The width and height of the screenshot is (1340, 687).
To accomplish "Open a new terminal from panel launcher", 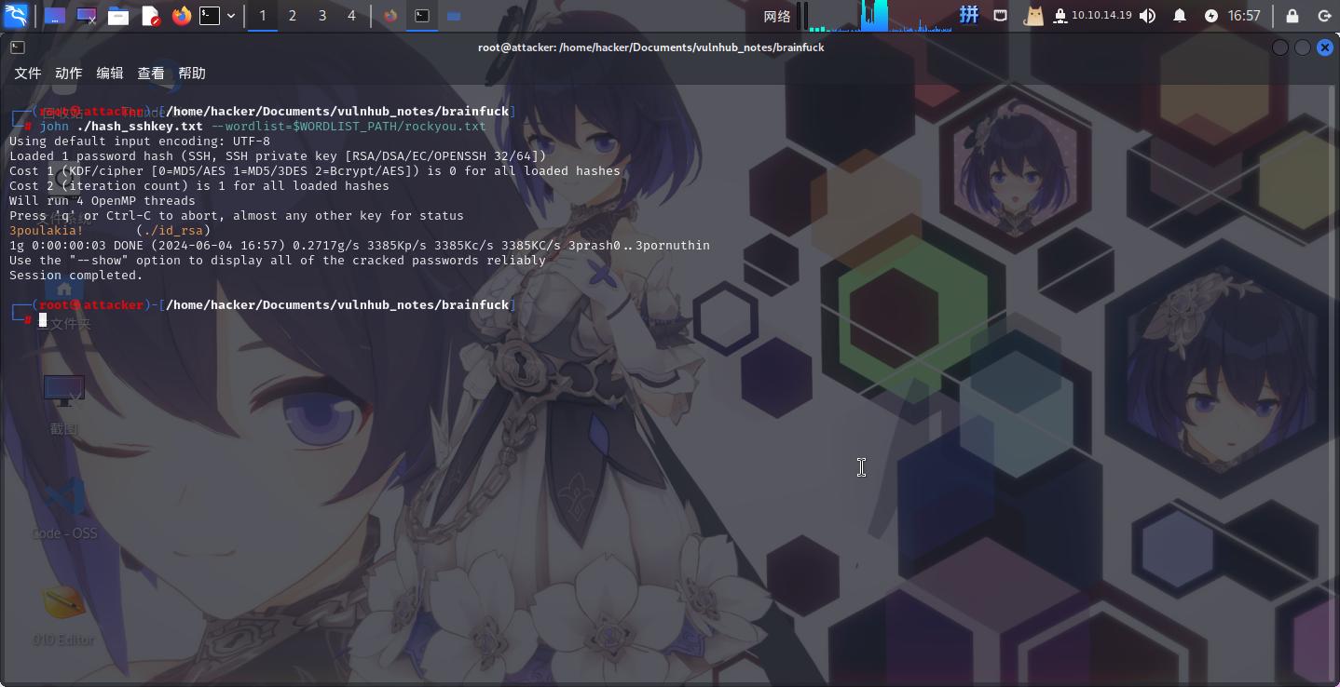I will pos(211,16).
